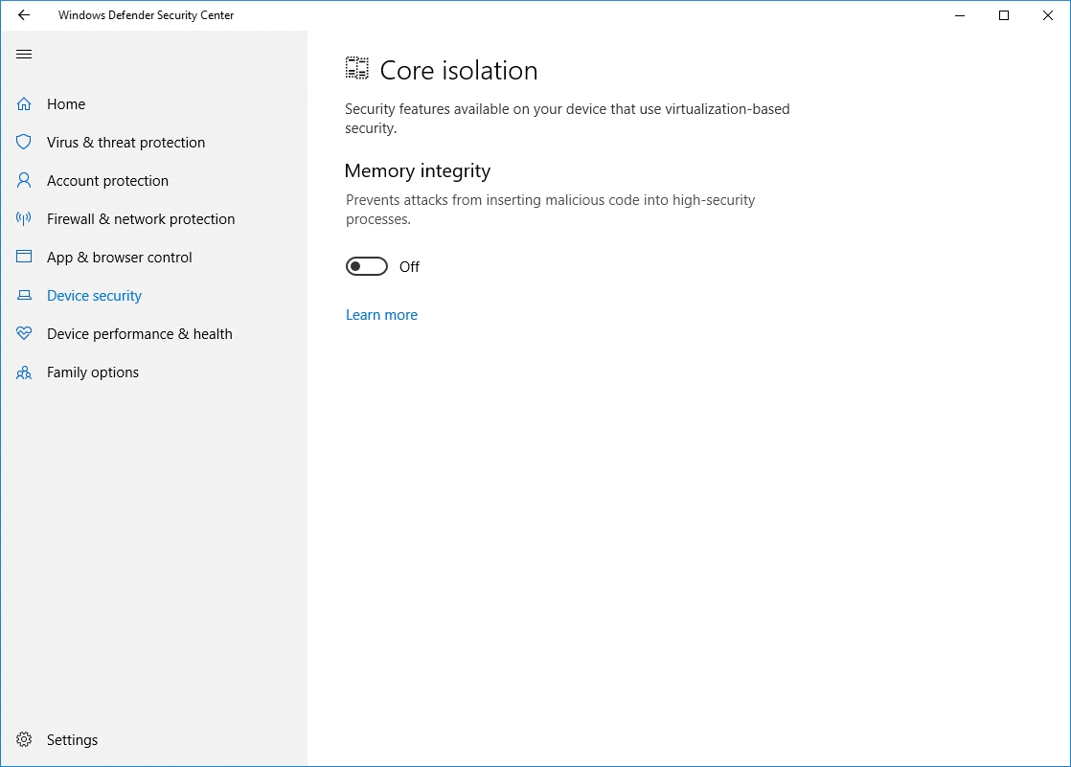Click the Family options people icon

point(24,372)
